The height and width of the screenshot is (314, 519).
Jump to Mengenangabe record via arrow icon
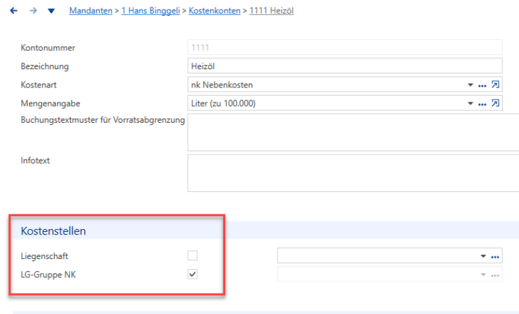(495, 103)
